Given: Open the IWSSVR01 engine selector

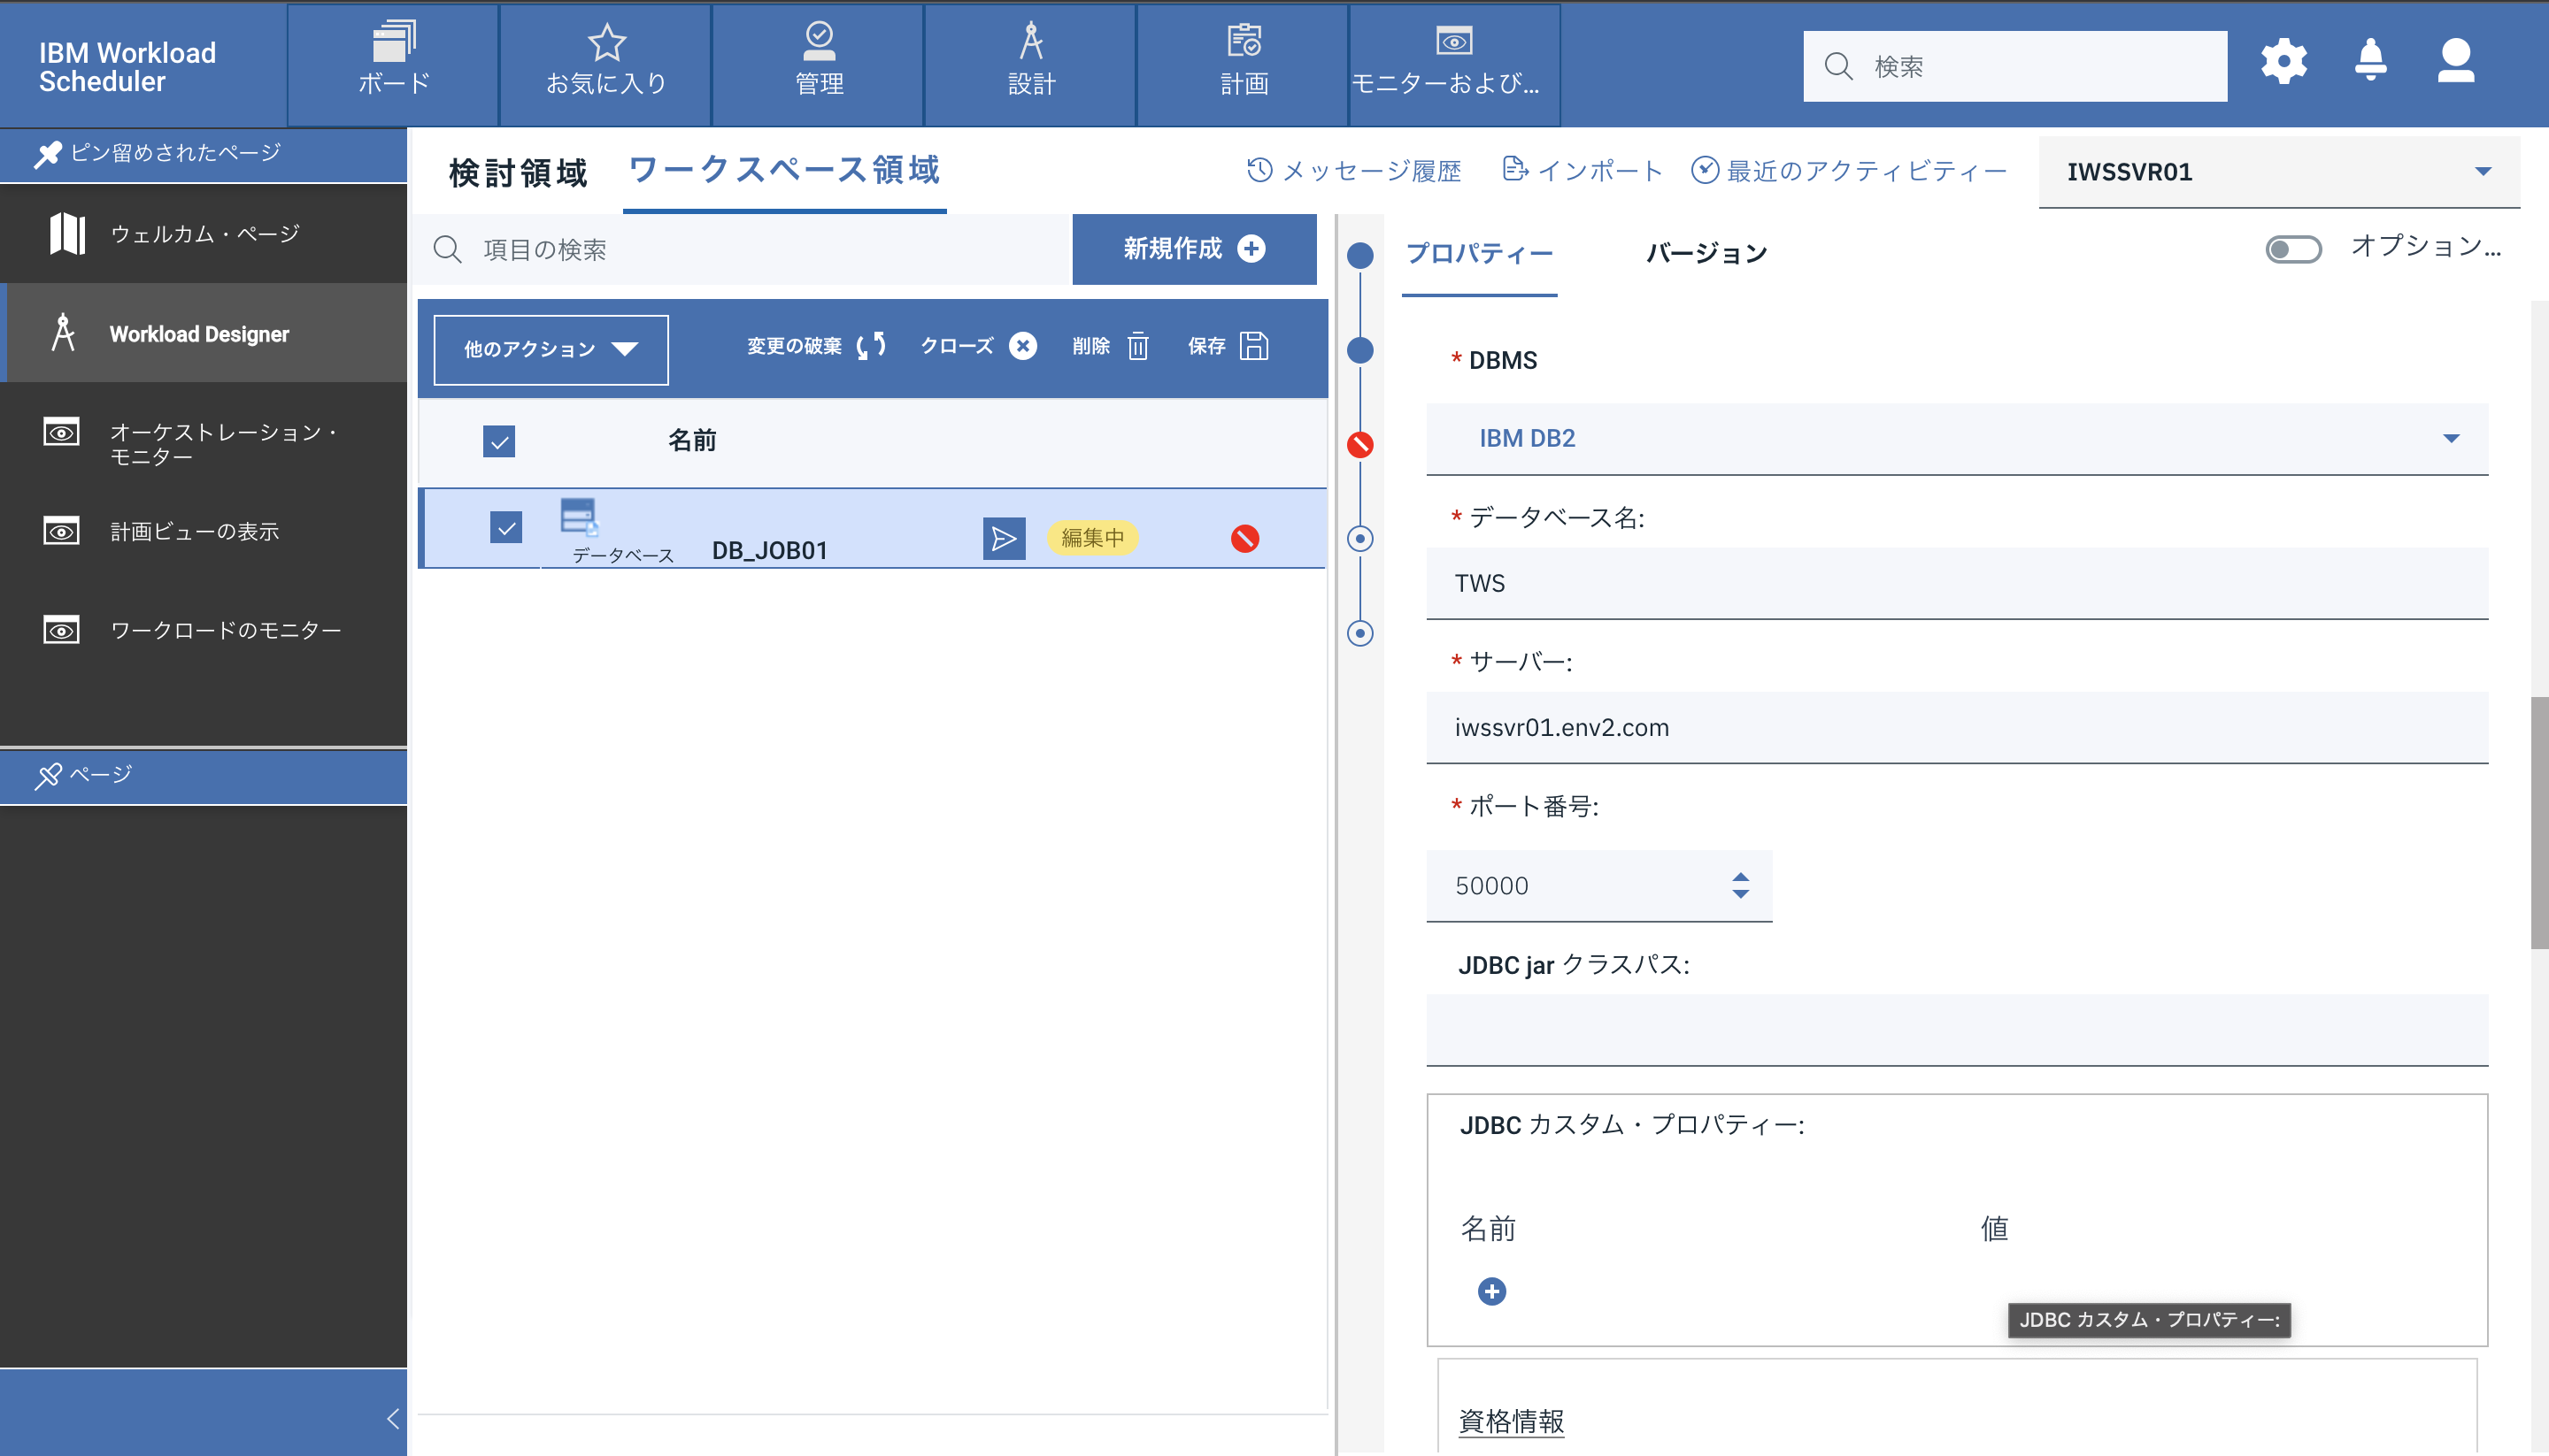Looking at the screenshot, I should click(2278, 172).
